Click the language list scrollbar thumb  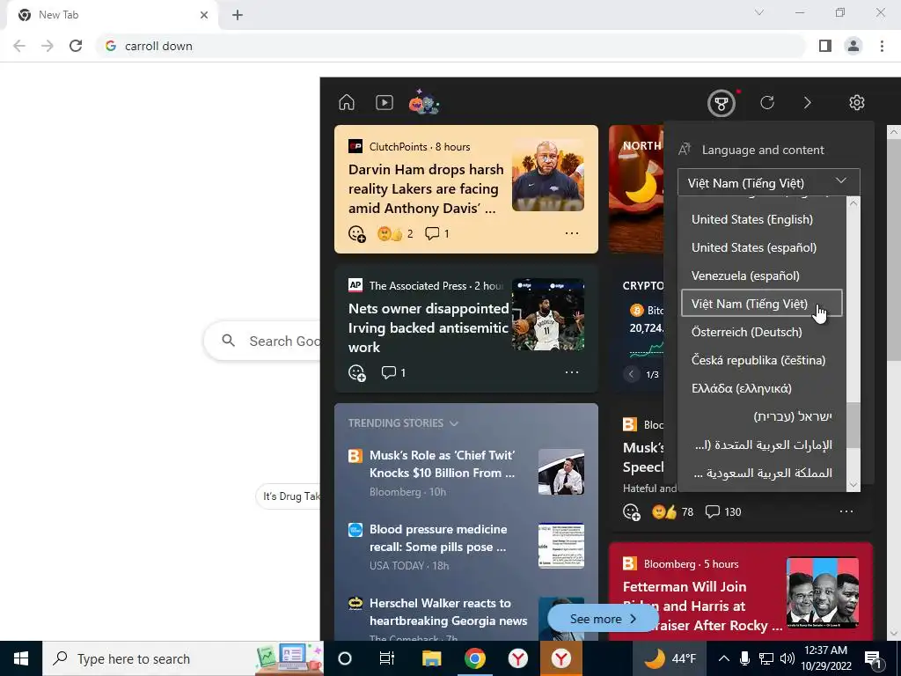click(x=853, y=425)
